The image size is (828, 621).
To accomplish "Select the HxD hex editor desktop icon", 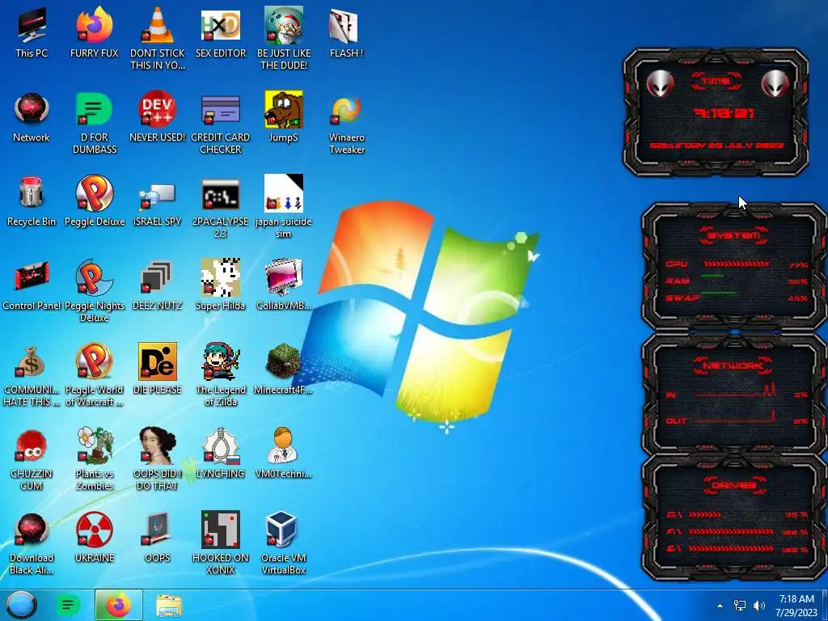I will click(221, 25).
